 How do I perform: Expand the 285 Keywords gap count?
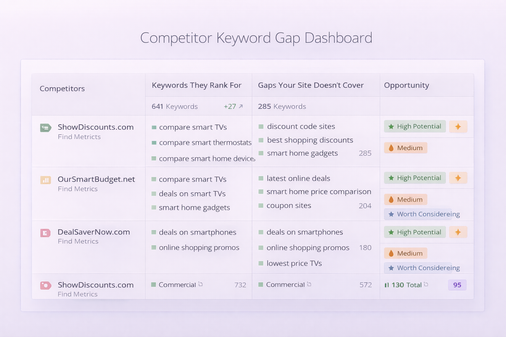point(282,106)
